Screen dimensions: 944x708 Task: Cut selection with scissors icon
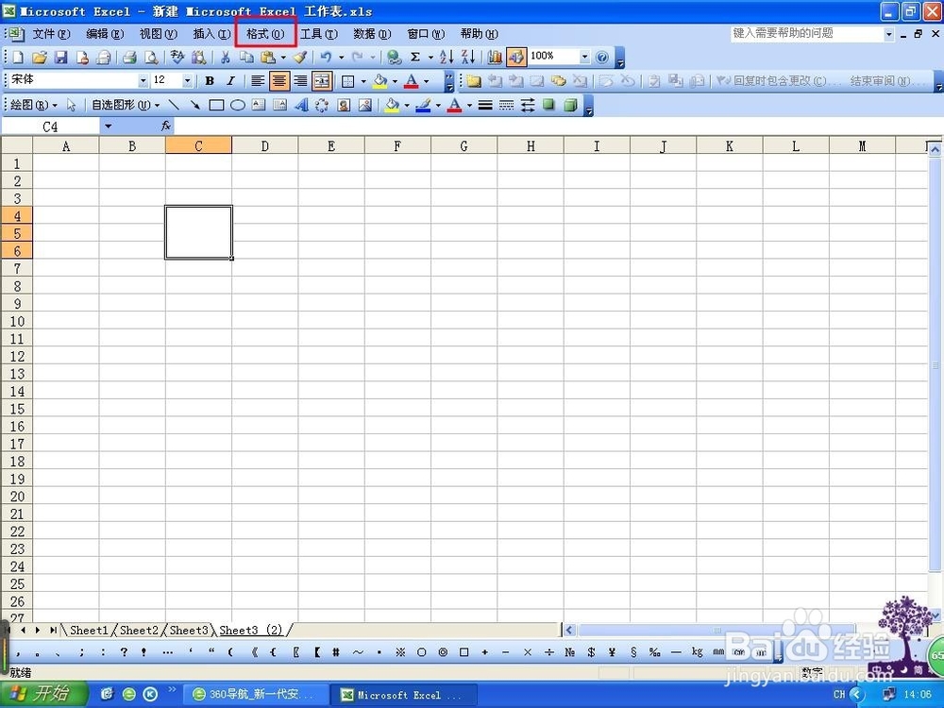point(226,58)
